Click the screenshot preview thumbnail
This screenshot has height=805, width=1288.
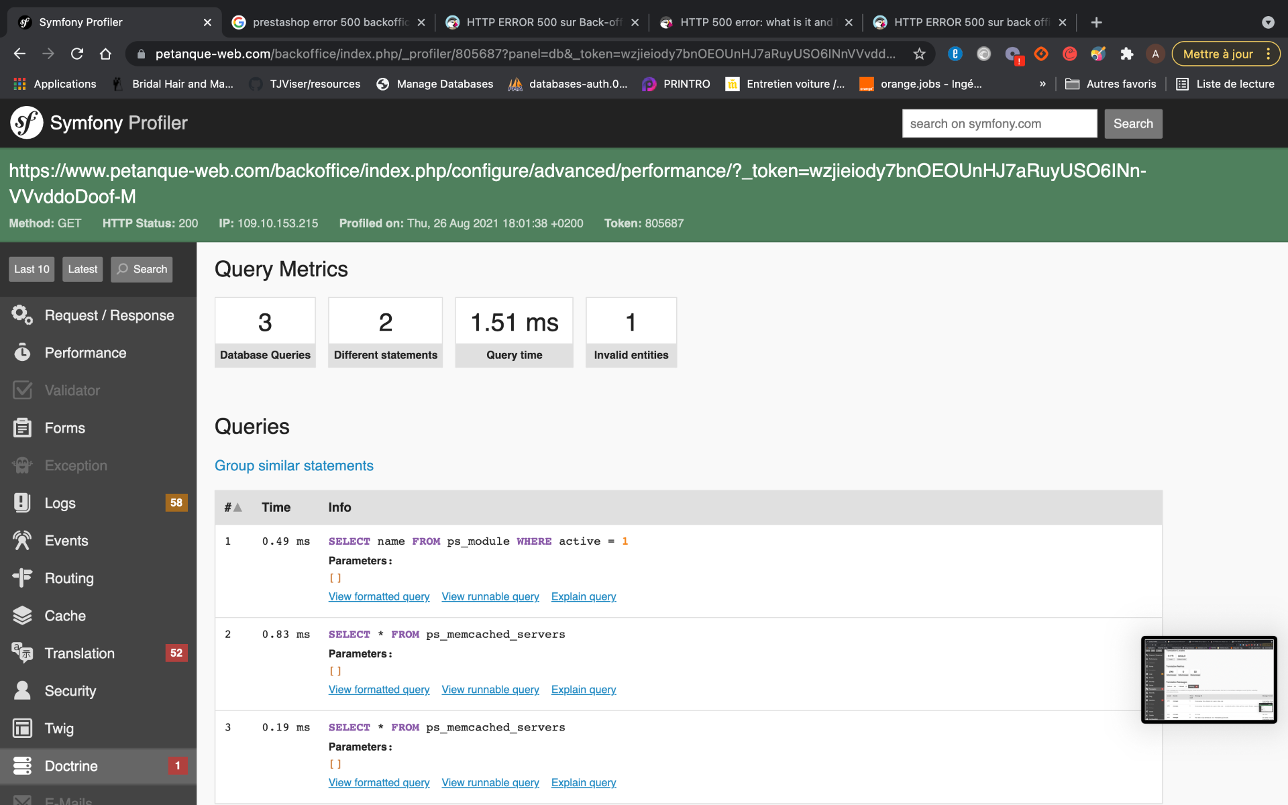[1208, 679]
